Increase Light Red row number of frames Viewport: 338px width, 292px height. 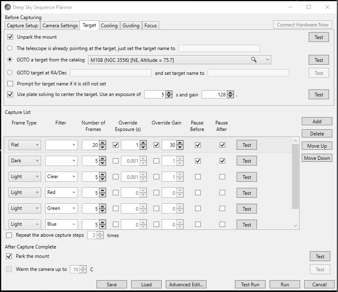103,191
